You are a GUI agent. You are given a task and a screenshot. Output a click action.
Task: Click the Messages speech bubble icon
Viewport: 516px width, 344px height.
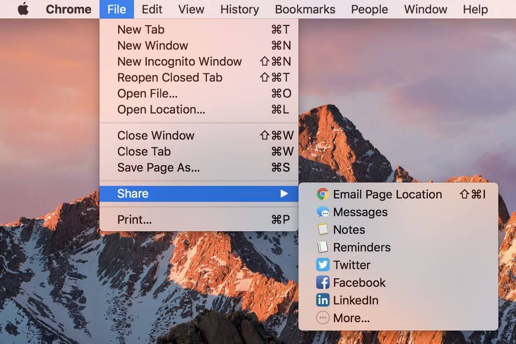(322, 212)
